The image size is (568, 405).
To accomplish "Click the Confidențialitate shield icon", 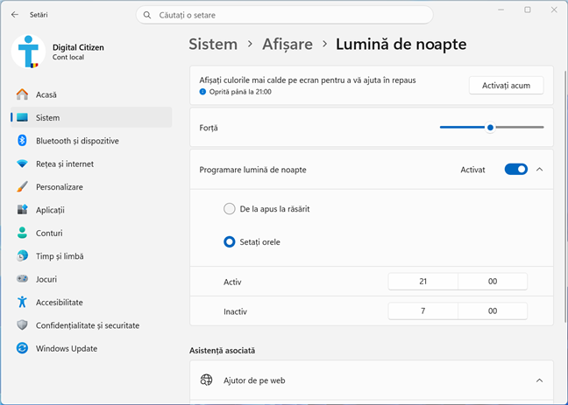I will tap(22, 325).
